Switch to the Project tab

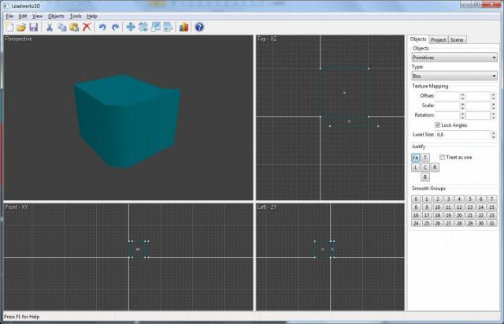438,39
